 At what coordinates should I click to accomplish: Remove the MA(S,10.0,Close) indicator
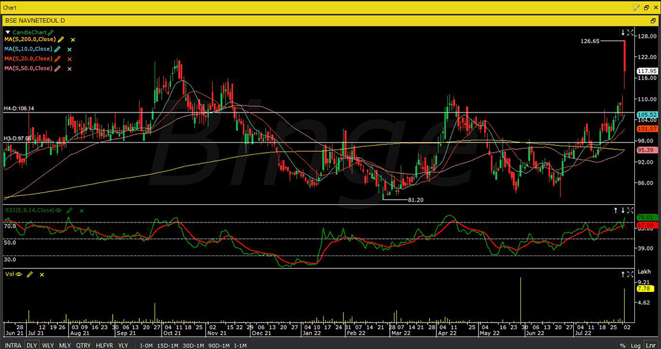tap(70, 49)
